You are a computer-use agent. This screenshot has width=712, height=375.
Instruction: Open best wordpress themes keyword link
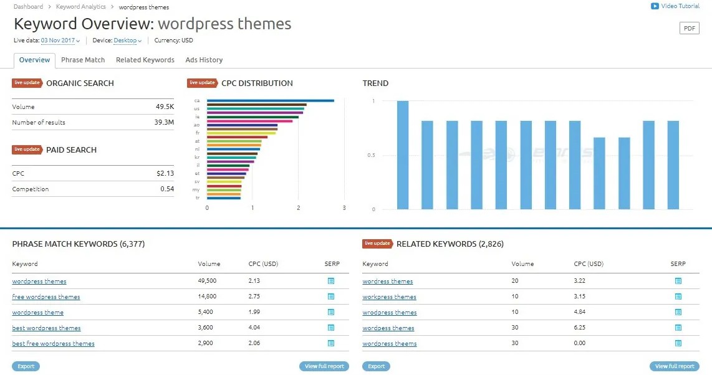click(x=46, y=328)
